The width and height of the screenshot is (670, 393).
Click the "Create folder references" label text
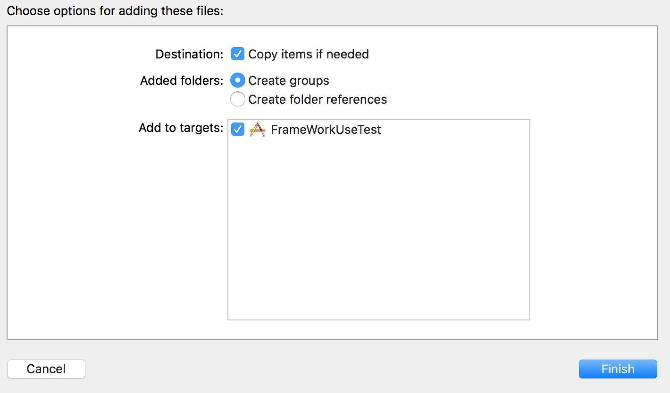pyautogui.click(x=318, y=99)
